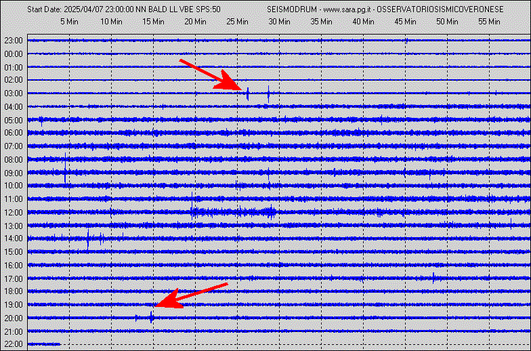Click the 10:00 hour label
531x351 pixels.
point(14,186)
